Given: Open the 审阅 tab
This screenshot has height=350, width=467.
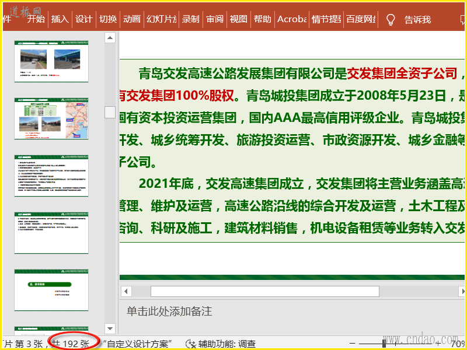Looking at the screenshot, I should pyautogui.click(x=215, y=19).
